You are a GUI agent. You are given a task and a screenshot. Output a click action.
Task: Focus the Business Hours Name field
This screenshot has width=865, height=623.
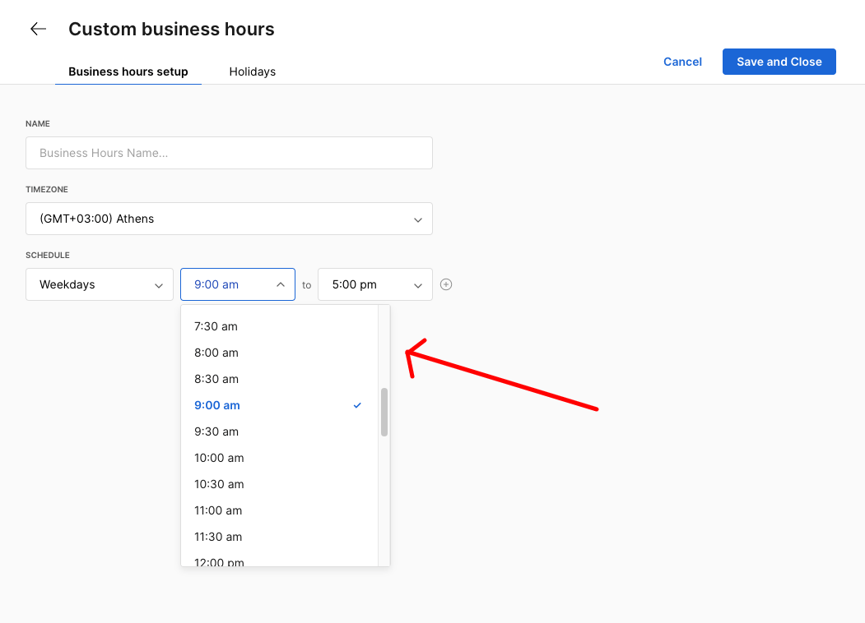pyautogui.click(x=229, y=153)
